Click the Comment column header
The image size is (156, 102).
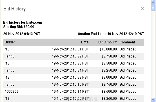[x=127, y=42]
